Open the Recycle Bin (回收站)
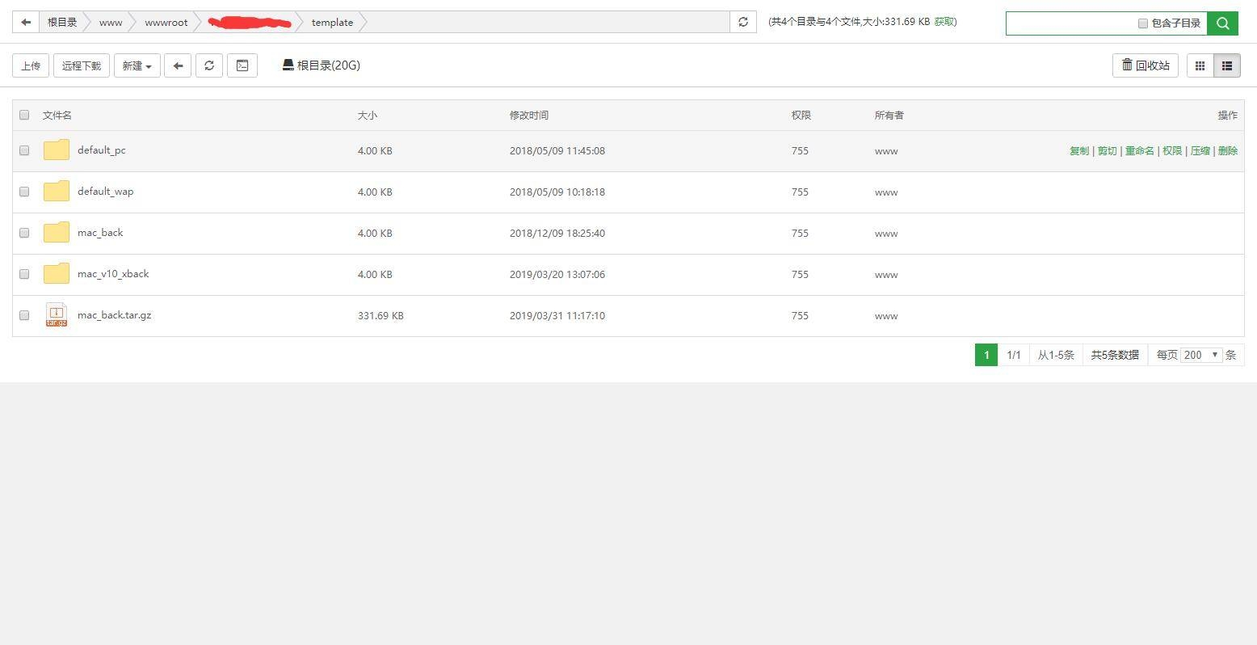Viewport: 1257px width, 645px height. coord(1145,65)
